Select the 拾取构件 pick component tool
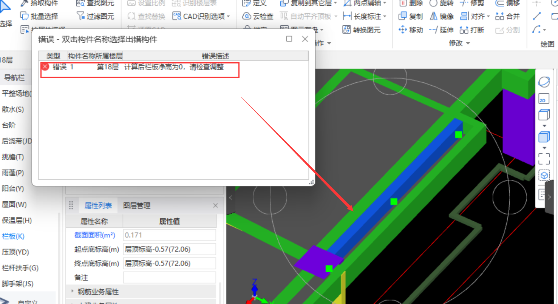This screenshot has height=304, width=558. [x=39, y=3]
